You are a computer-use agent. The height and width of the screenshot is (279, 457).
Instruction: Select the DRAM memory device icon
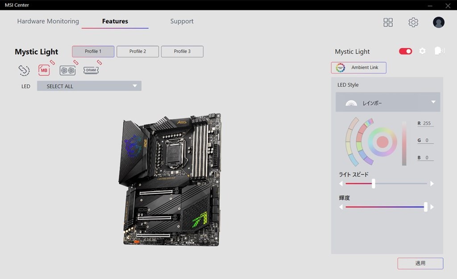click(91, 70)
